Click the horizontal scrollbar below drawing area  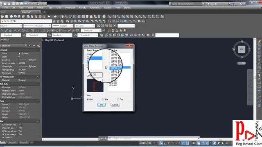click(70, 139)
